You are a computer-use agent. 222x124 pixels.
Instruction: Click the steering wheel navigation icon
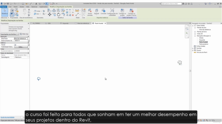[x=187, y=29]
